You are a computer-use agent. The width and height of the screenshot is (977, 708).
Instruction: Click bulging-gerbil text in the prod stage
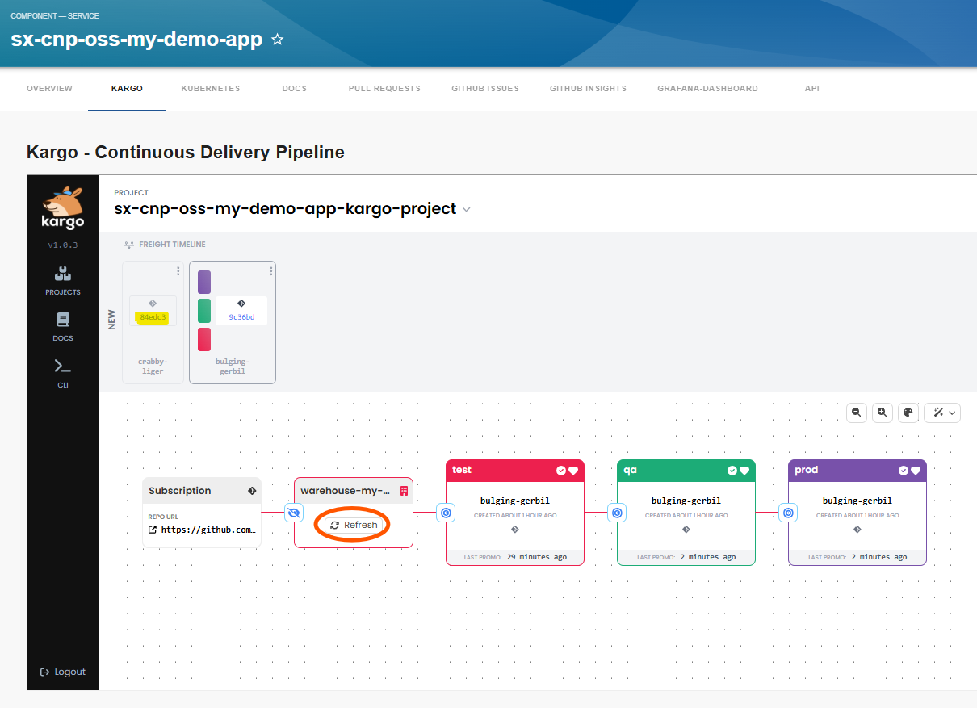tap(857, 501)
